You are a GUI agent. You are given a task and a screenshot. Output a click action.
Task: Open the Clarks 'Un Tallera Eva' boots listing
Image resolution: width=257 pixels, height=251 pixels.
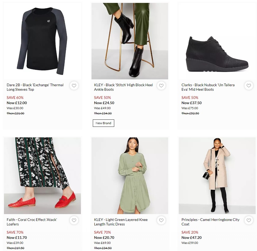point(208,87)
